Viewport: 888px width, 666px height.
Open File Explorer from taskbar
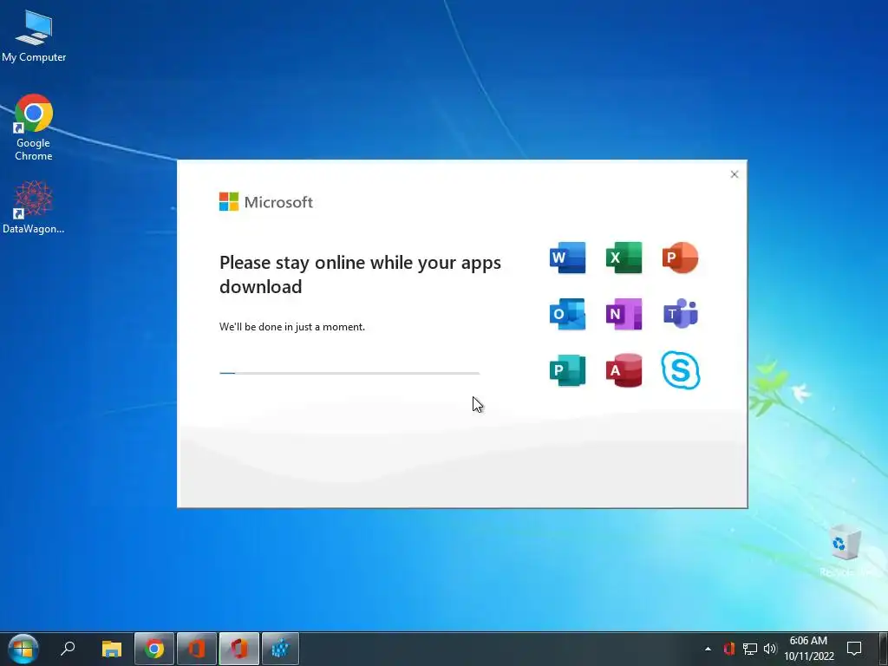click(112, 649)
